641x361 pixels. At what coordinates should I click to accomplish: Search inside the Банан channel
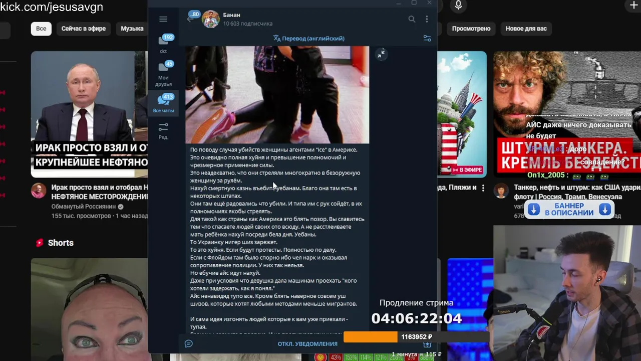(x=412, y=19)
